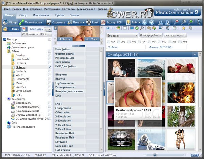Viewport: 204px width, 159px height.
Task: Select the Downloads folder in tree
Action: tap(22, 59)
